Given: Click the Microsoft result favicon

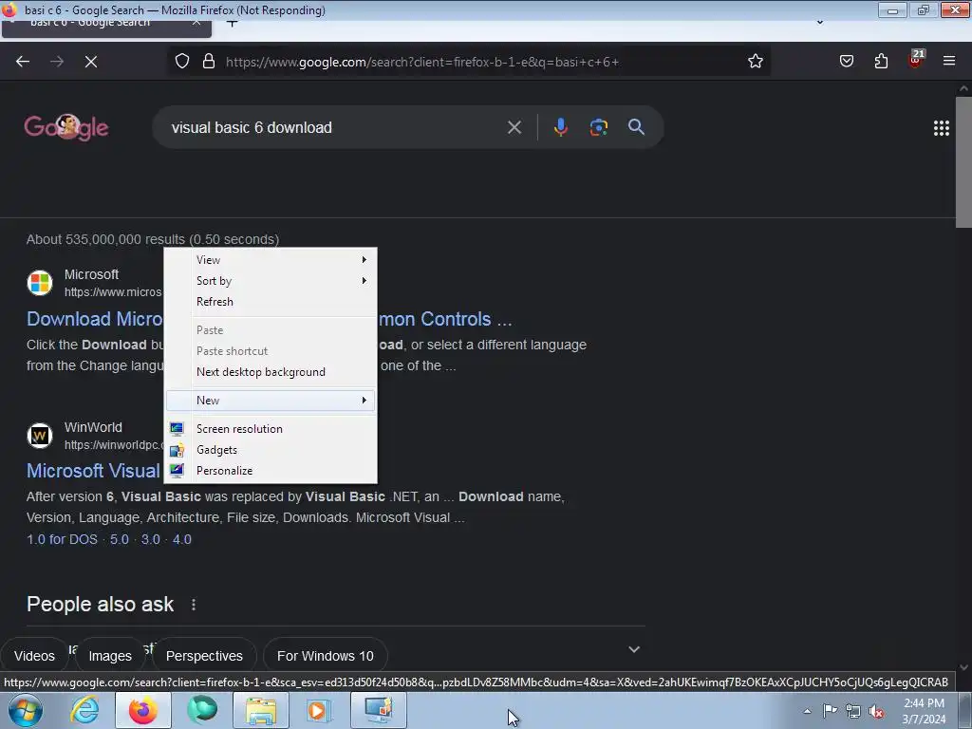Looking at the screenshot, I should (40, 283).
